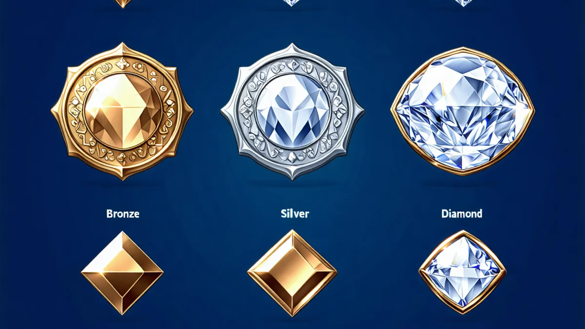Click the top spike of the silver medallion
585x329 pixels.
292,49
